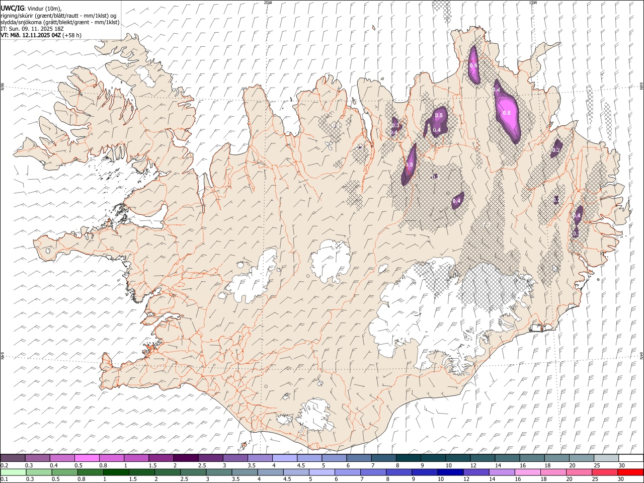Click the UWC/IG title text

pyautogui.click(x=13, y=8)
